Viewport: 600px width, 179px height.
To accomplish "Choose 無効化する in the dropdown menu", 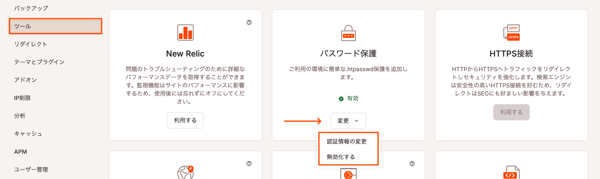I will 341,157.
